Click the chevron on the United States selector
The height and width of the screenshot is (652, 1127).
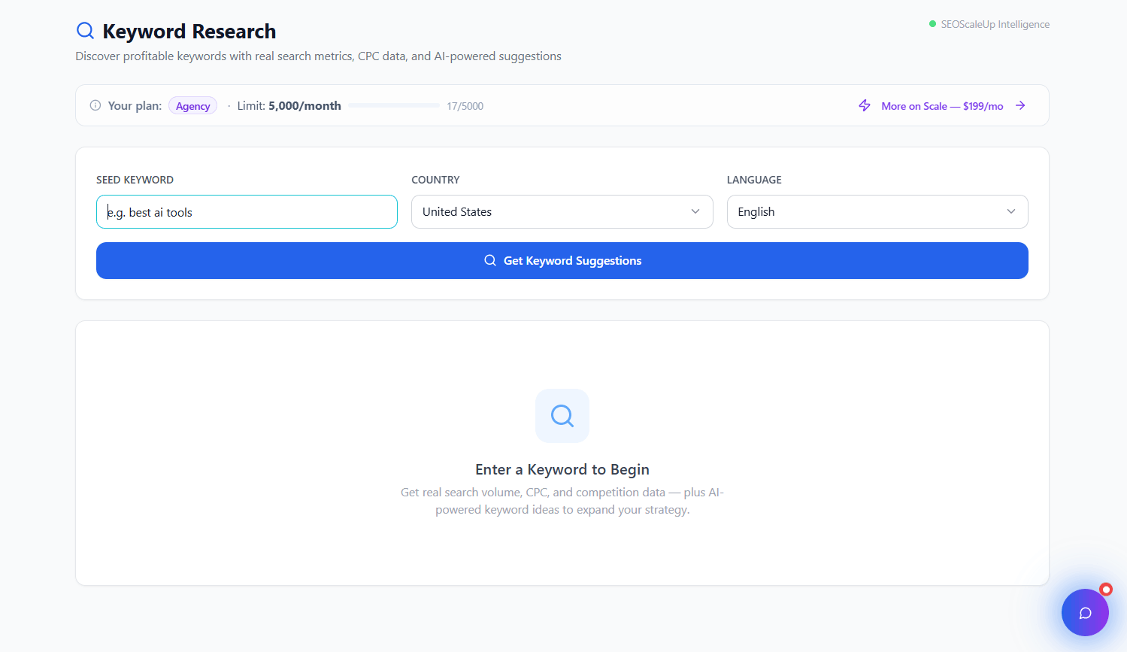click(695, 211)
